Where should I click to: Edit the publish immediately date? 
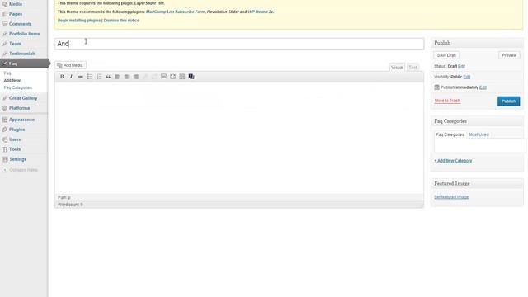[483, 87]
